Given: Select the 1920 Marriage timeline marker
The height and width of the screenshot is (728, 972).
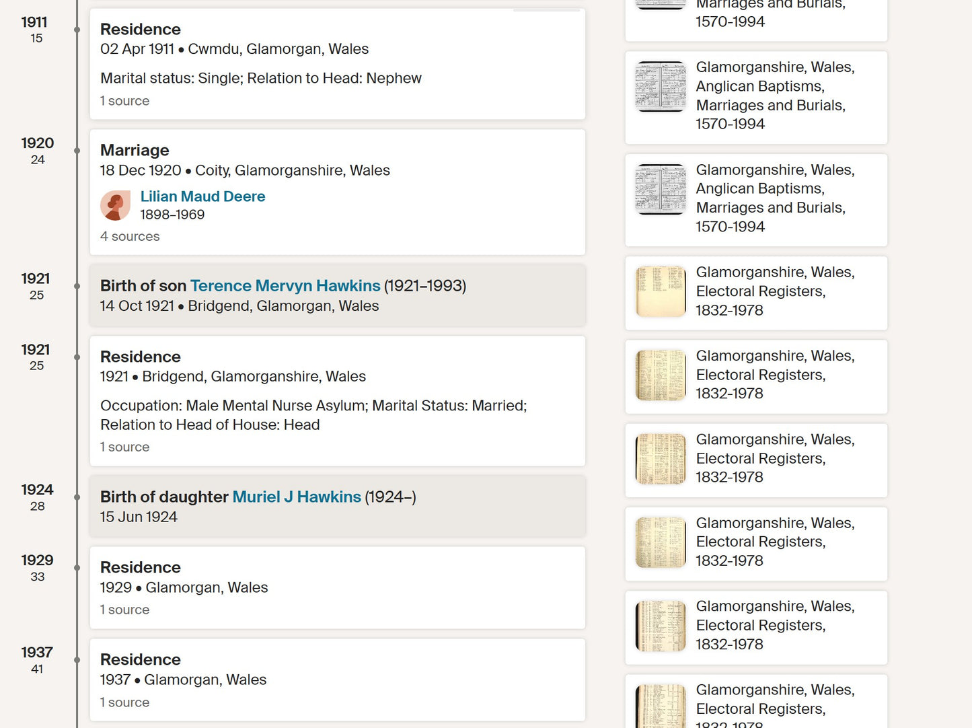Looking at the screenshot, I should (77, 151).
